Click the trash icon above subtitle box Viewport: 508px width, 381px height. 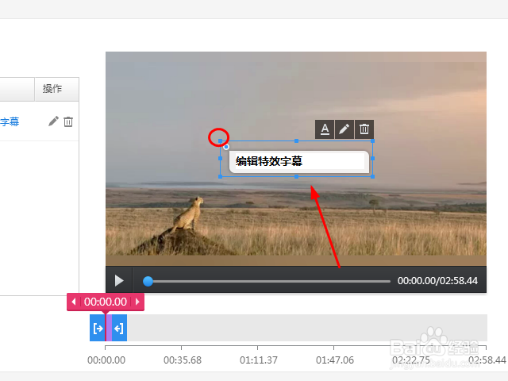click(364, 129)
